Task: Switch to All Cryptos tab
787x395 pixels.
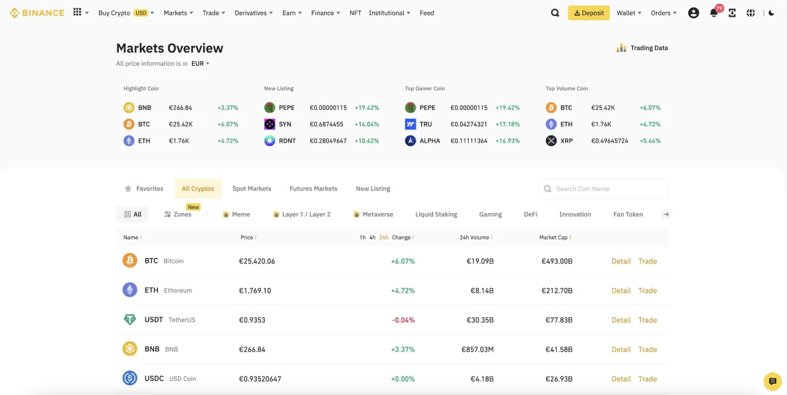Action: point(198,189)
